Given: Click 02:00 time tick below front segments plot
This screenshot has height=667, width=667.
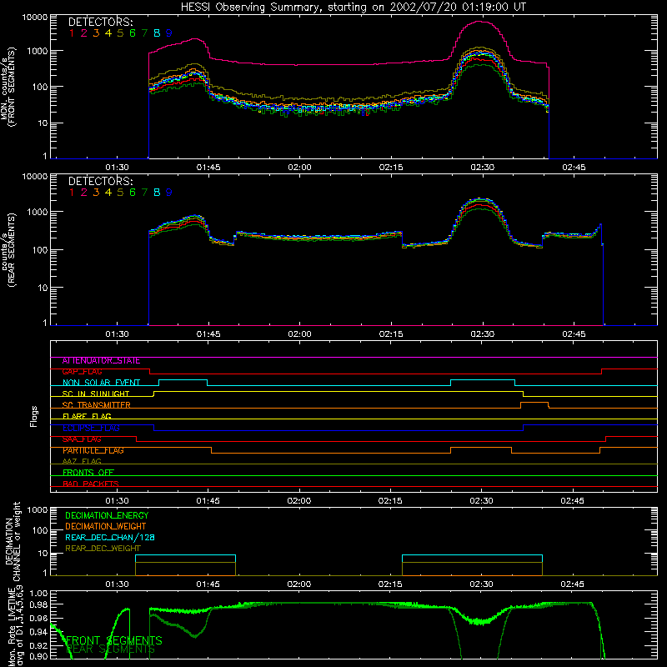Looking at the screenshot, I should [299, 168].
